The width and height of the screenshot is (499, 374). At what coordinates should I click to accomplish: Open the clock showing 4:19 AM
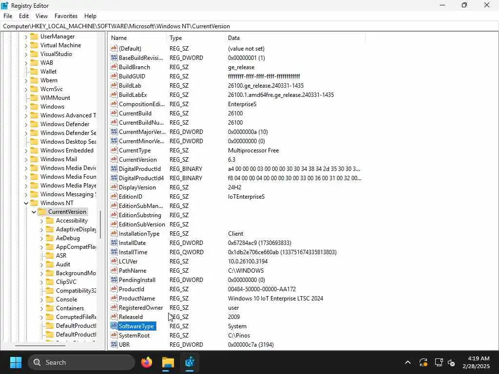[476, 362]
